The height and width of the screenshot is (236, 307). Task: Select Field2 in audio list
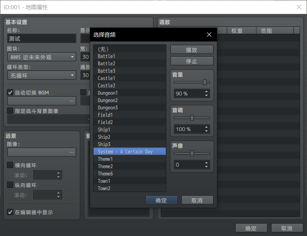point(130,122)
